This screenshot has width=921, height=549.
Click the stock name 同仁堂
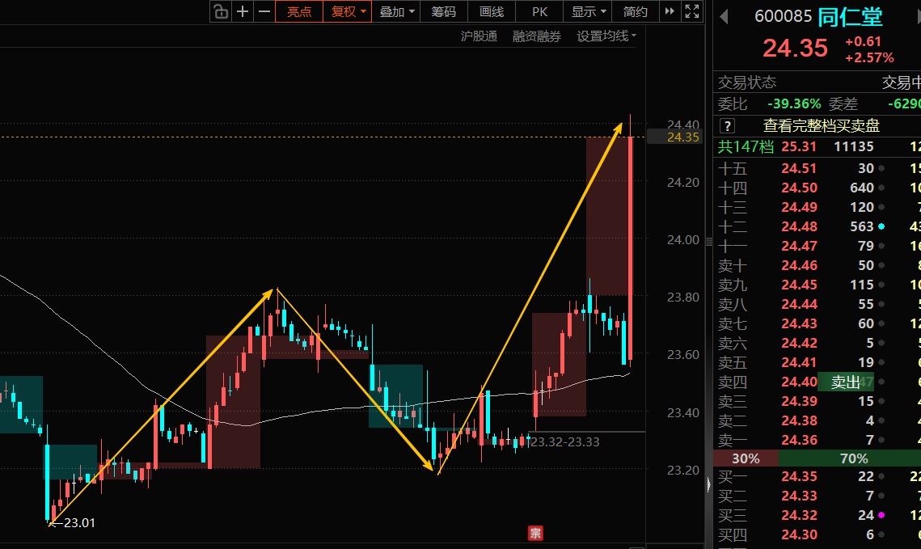851,17
